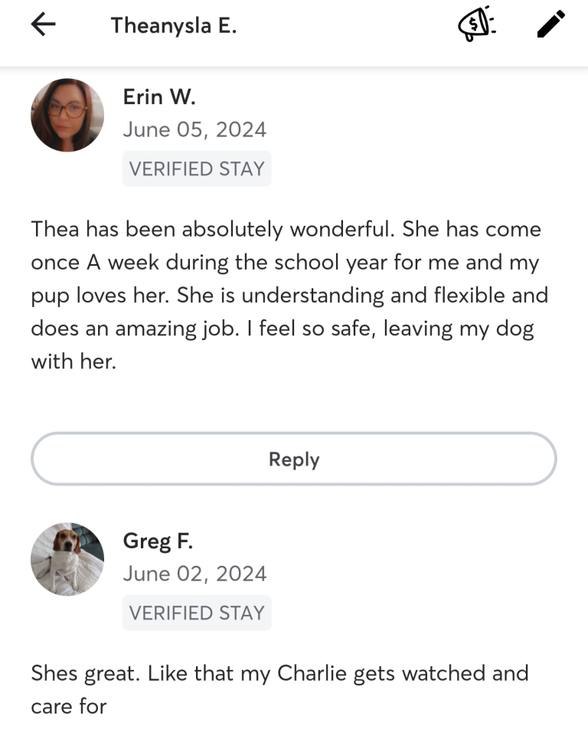Screen dimensions: 588x745
Task: Click the Greg F. reviewer name
Action: click(158, 541)
